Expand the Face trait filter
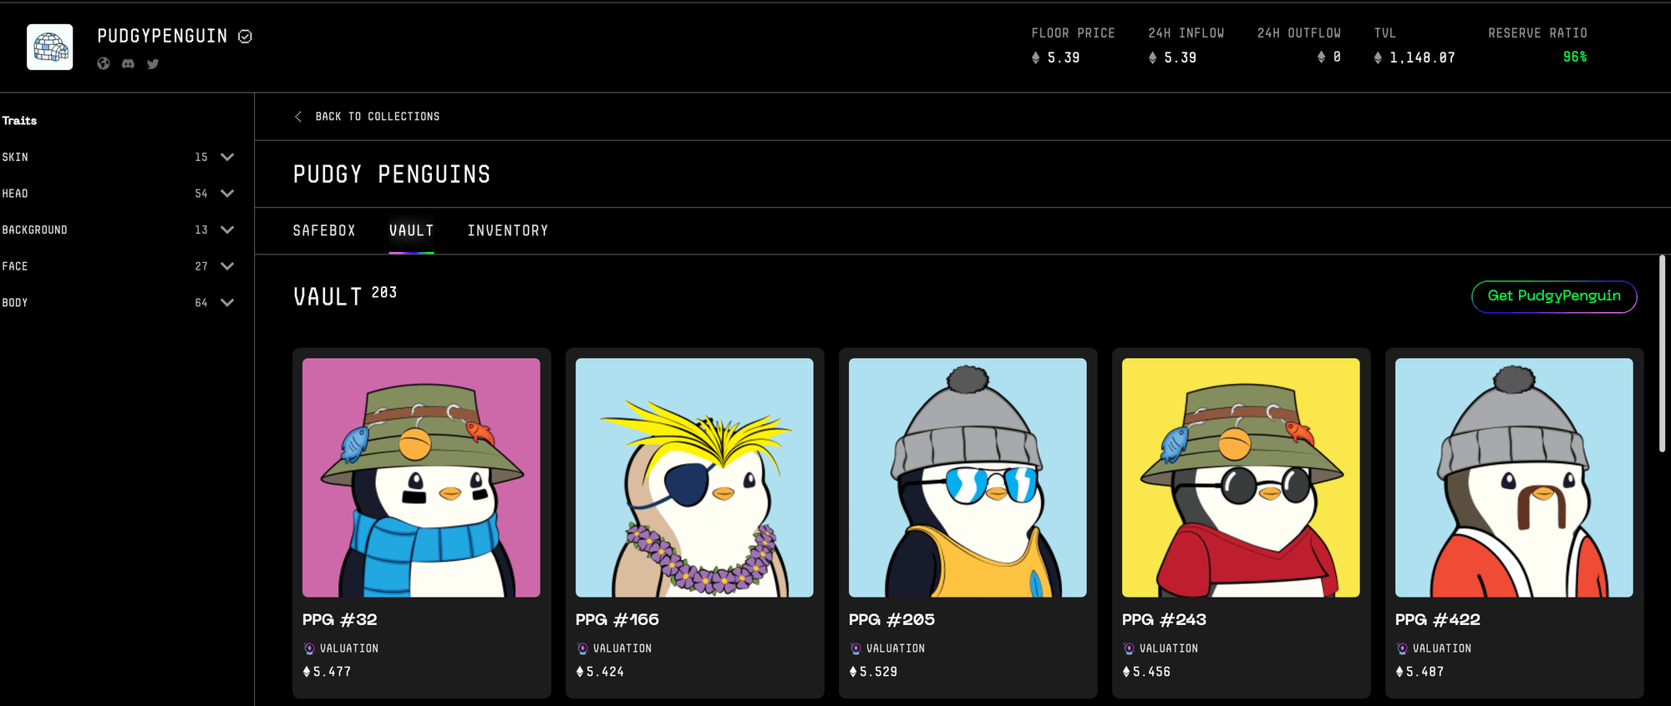The image size is (1671, 706). [226, 266]
